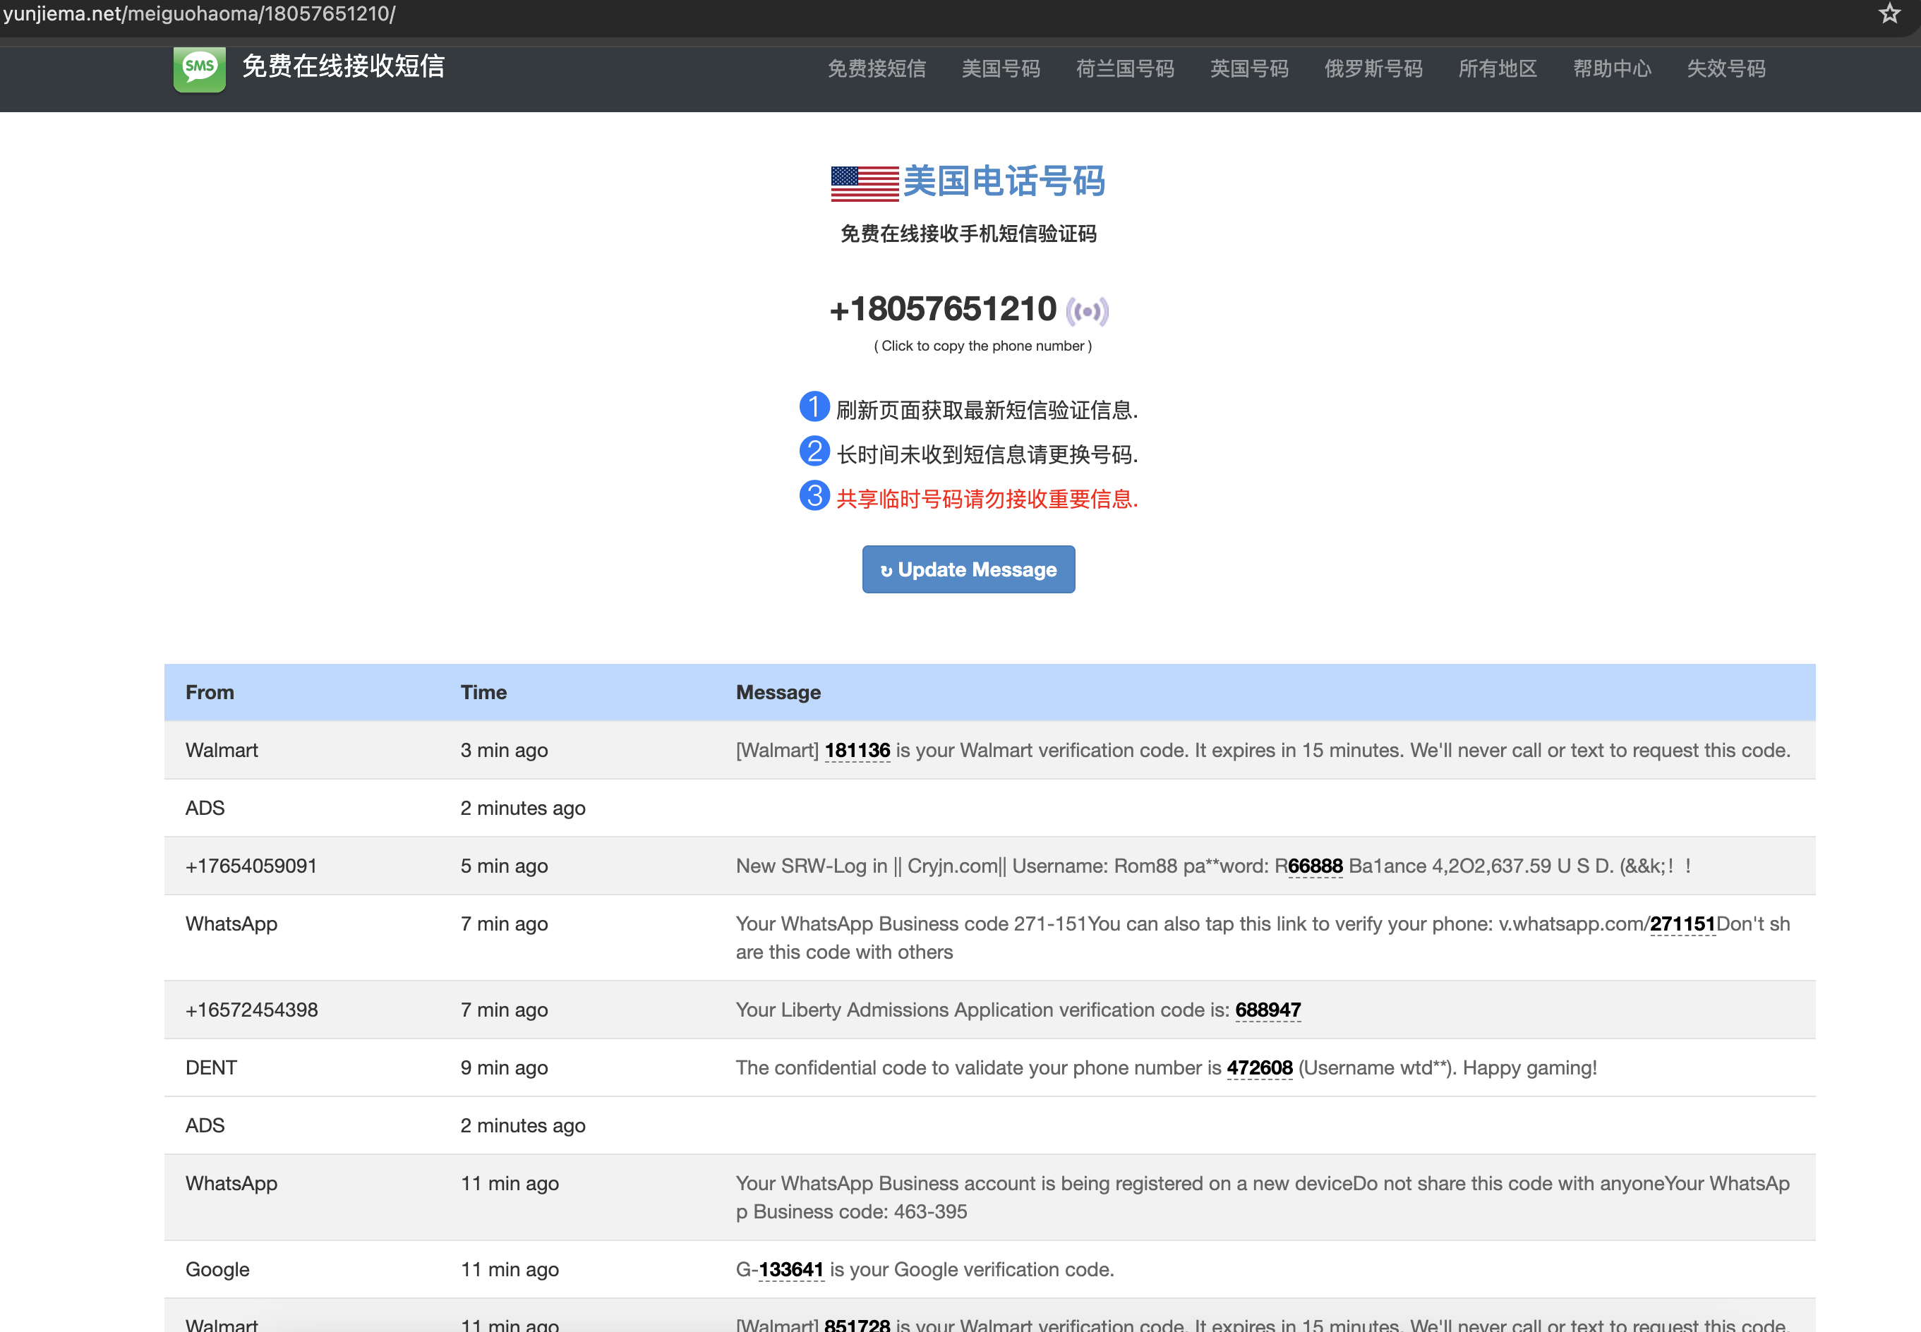Go to 荷兰国号码 navigation item

click(1124, 68)
